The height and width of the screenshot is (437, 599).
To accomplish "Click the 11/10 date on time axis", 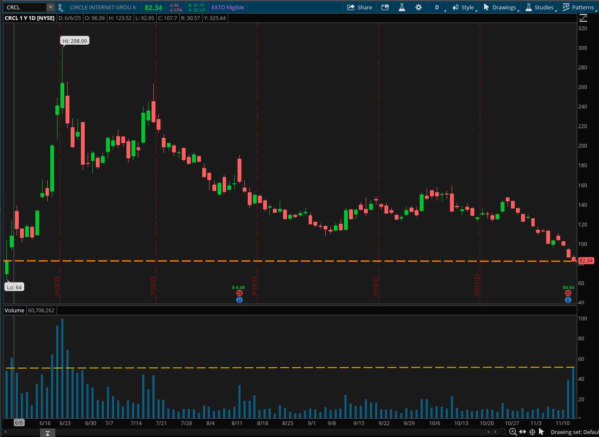I will click(562, 423).
